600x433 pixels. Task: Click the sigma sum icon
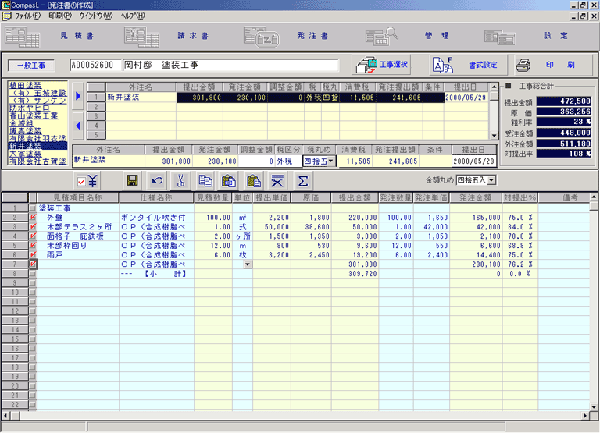click(x=302, y=181)
